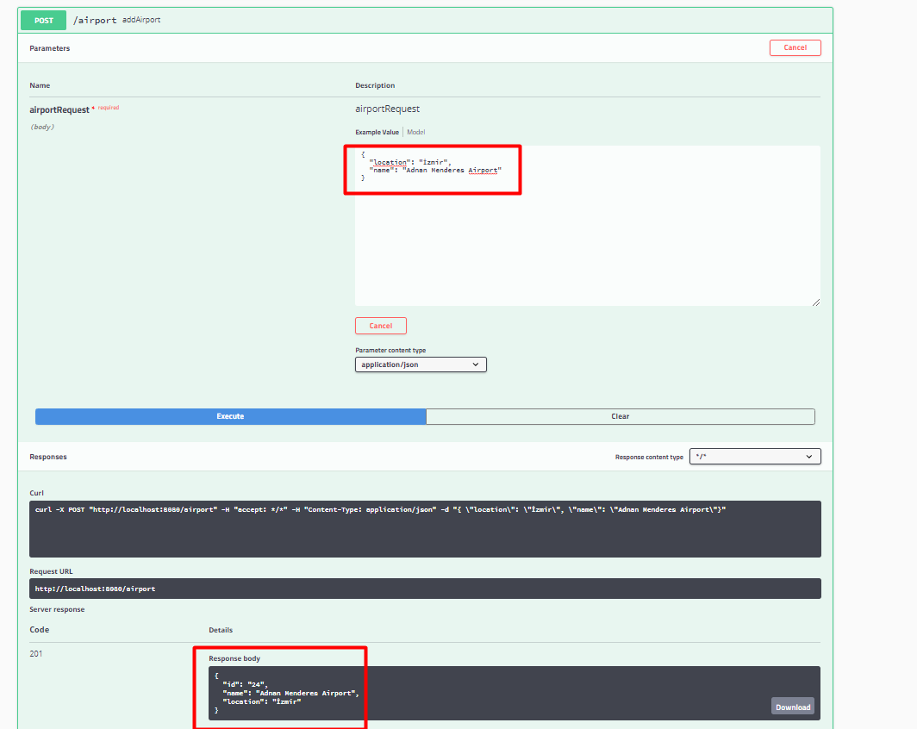Select the Example Value tab
The width and height of the screenshot is (917, 729).
(x=379, y=131)
